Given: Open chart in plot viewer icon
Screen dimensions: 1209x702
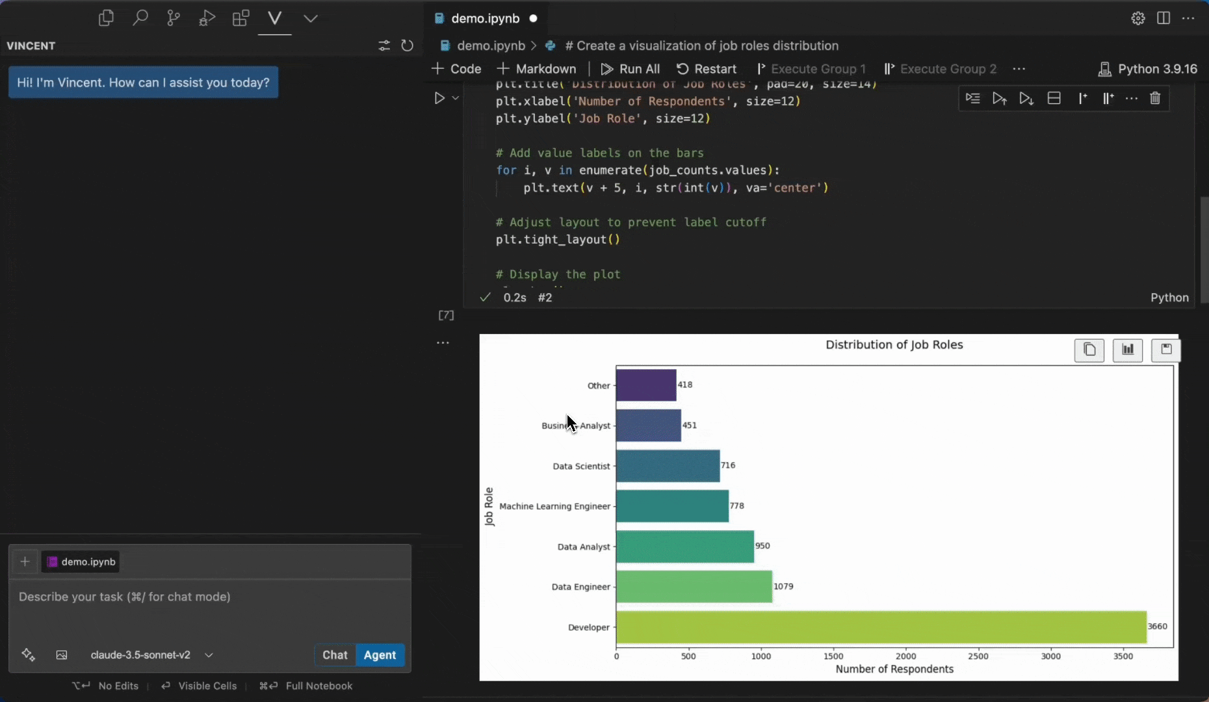Looking at the screenshot, I should 1128,350.
